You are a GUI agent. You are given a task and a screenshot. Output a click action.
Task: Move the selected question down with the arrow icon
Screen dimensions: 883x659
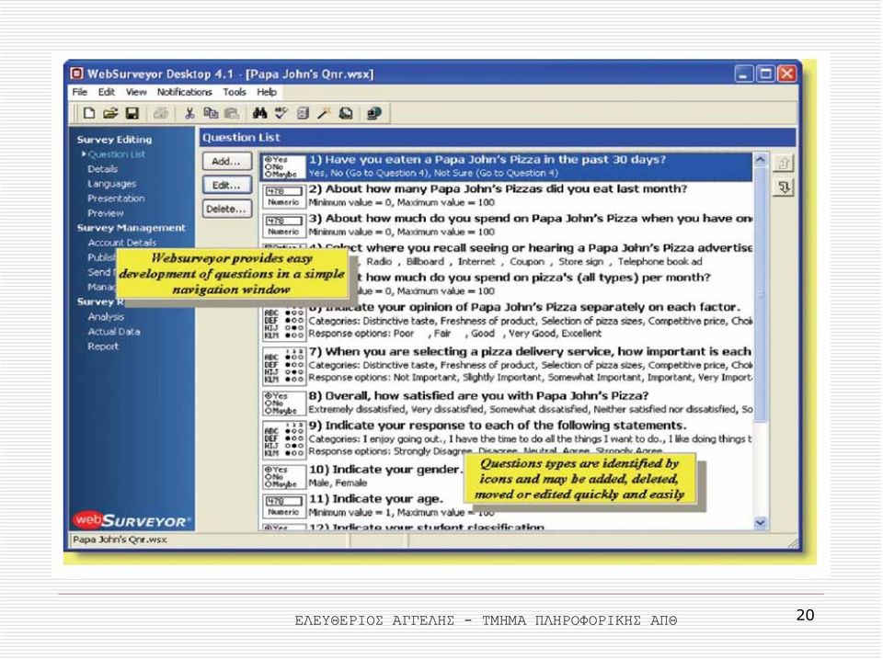(x=784, y=187)
